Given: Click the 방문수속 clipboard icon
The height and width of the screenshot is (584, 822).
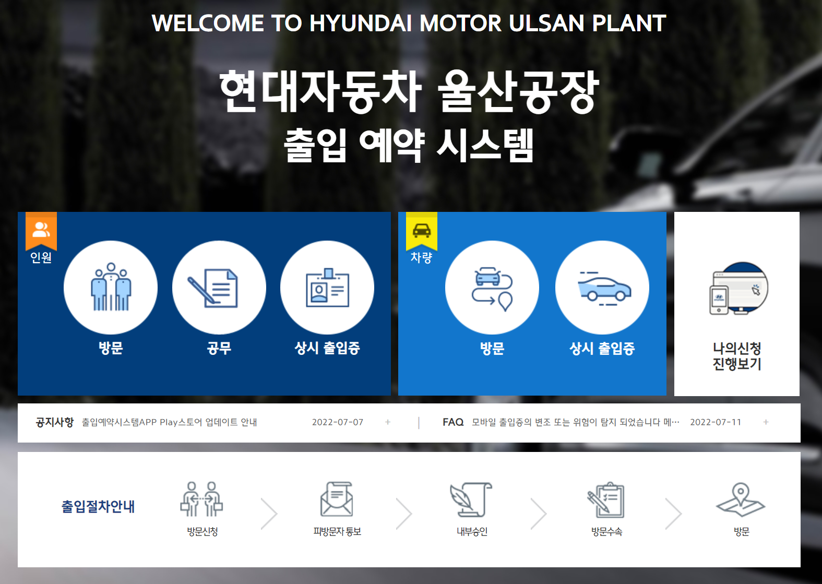Looking at the screenshot, I should pos(606,499).
